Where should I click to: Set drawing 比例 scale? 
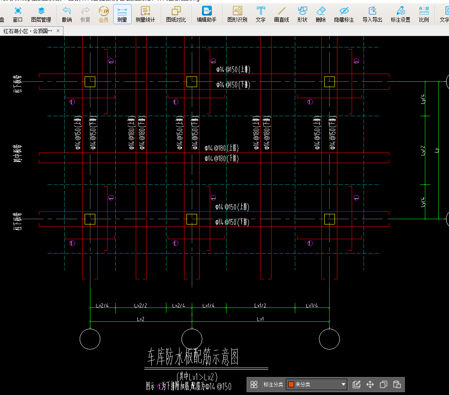point(424,15)
